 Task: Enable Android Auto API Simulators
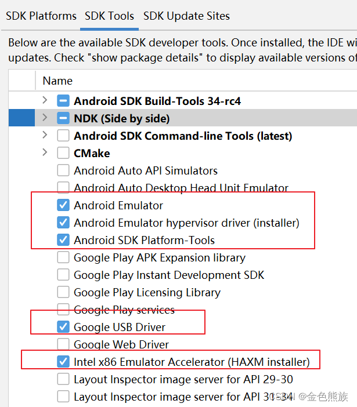pyautogui.click(x=63, y=170)
